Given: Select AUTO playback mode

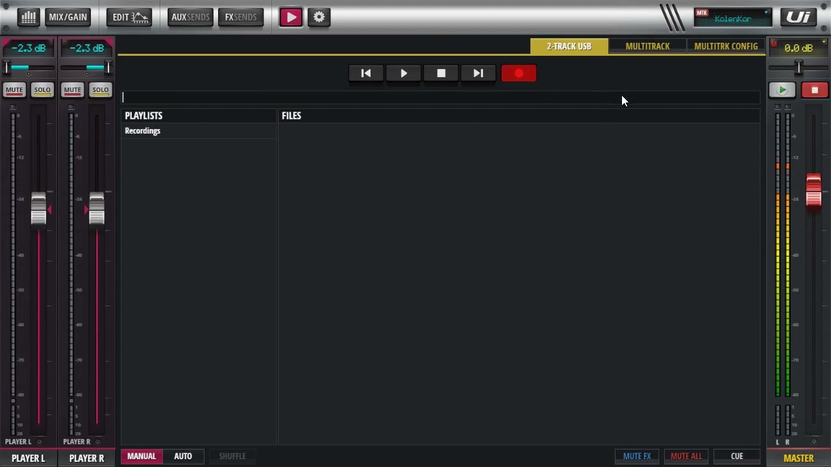Looking at the screenshot, I should (183, 456).
